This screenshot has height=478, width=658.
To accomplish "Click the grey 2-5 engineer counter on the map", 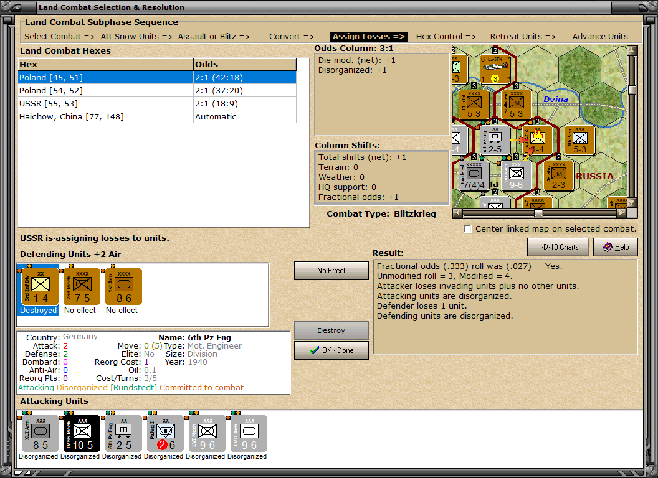I will pos(495,140).
